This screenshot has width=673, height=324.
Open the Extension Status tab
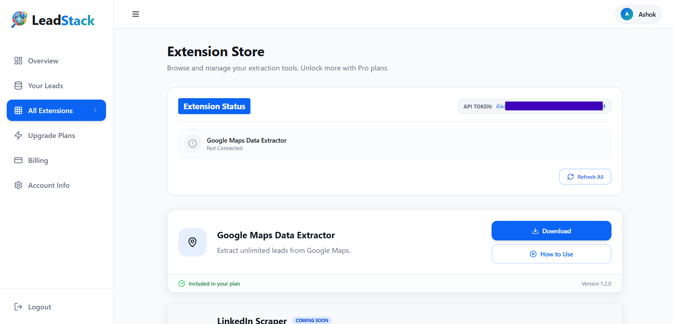[214, 106]
